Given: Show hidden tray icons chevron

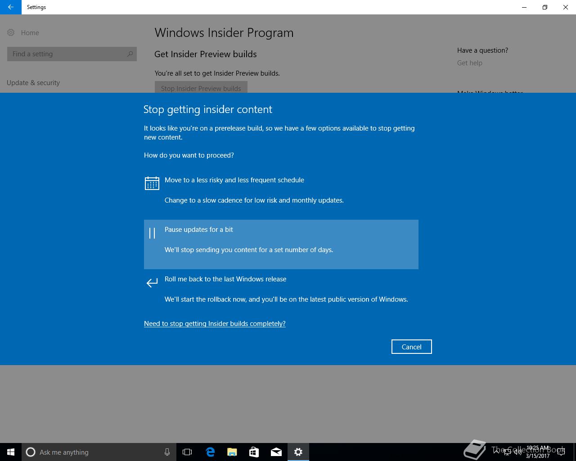Looking at the screenshot, I should [x=496, y=452].
